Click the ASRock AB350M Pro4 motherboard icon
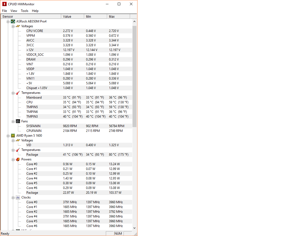Image resolution: width=304 pixels, height=236 pixels. click(x=13, y=21)
